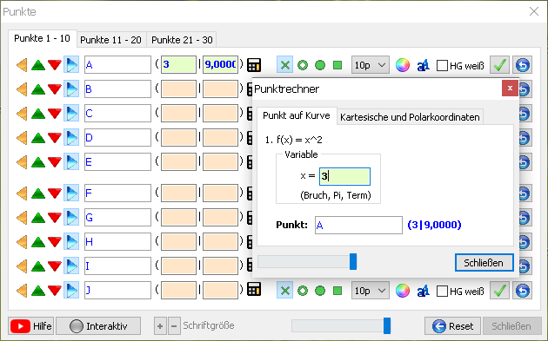Click the orange left arrow in row A

(22, 65)
